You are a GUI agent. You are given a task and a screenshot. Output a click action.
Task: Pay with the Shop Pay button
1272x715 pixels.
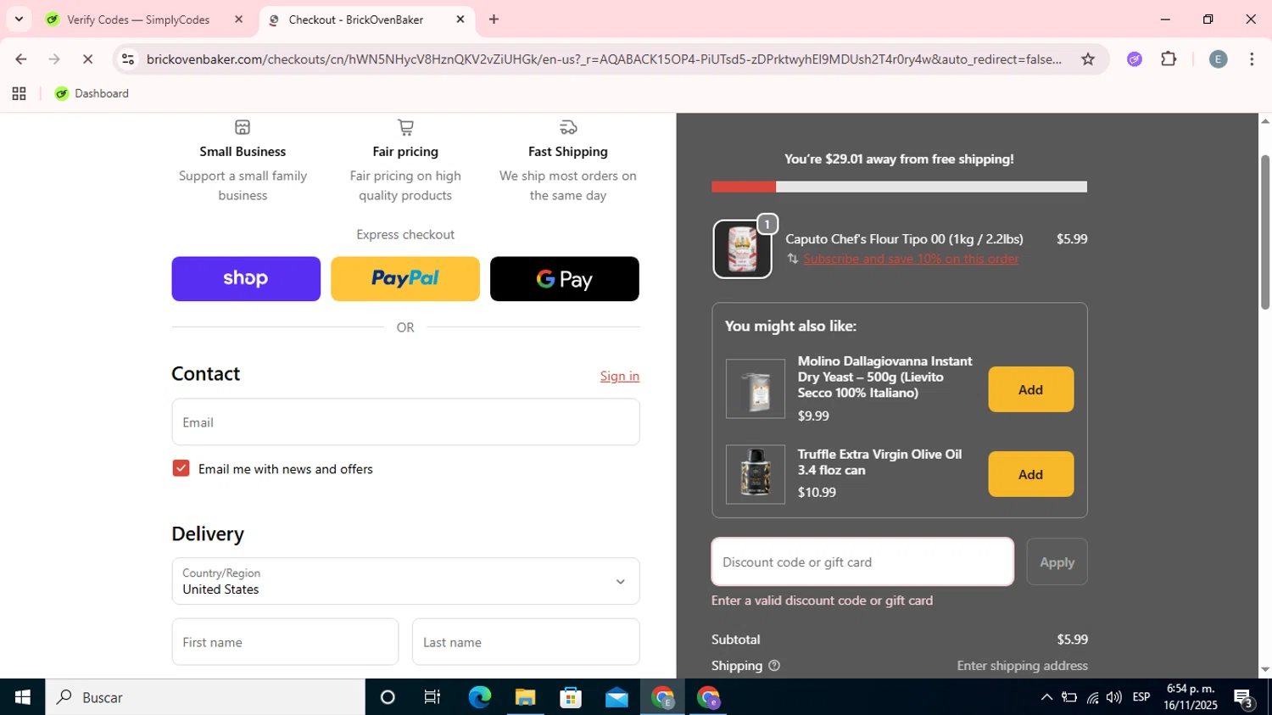(x=246, y=279)
